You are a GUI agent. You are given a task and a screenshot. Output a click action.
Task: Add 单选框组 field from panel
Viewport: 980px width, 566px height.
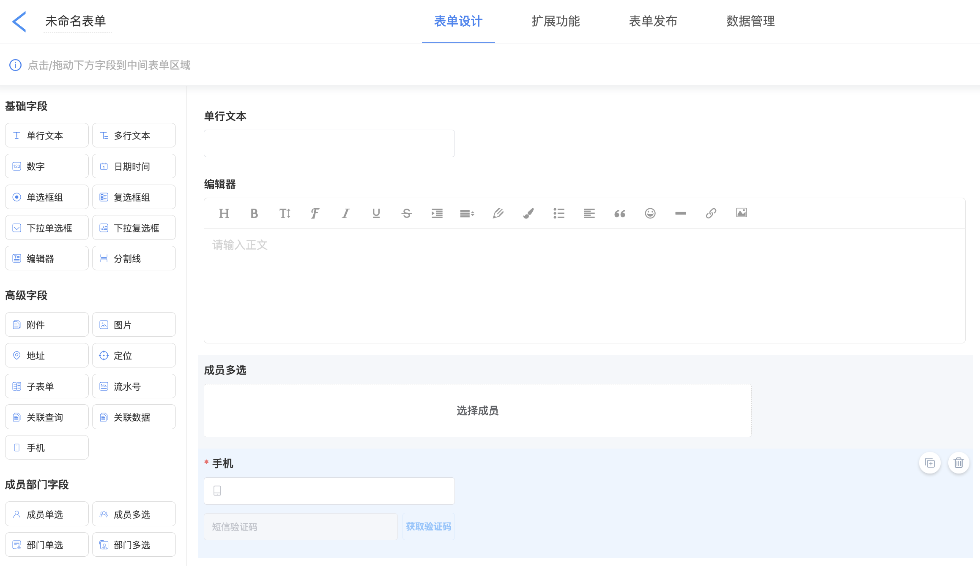point(47,197)
